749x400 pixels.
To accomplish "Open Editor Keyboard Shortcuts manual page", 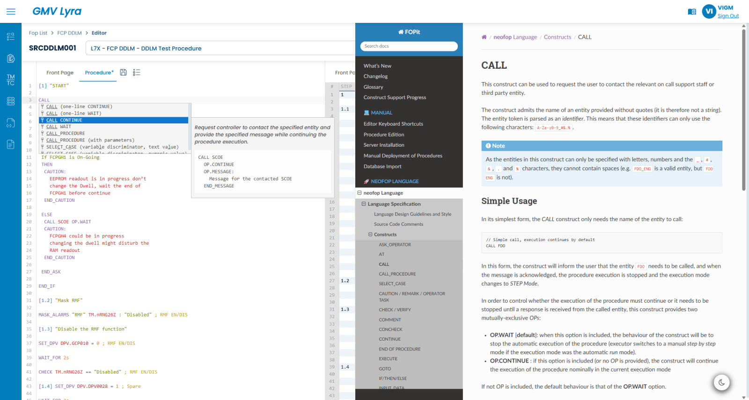I will (x=393, y=124).
